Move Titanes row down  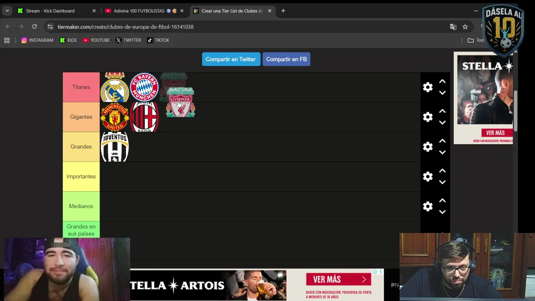coord(442,93)
